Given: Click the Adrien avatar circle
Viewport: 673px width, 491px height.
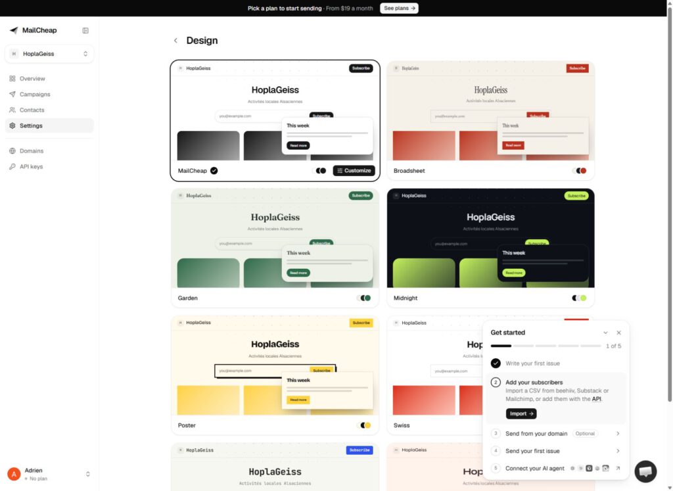Looking at the screenshot, I should (14, 474).
